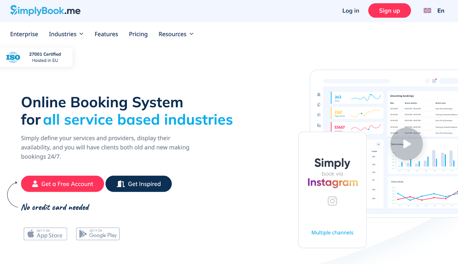Go to the Features page
This screenshot has width=458, height=264.
tap(106, 34)
